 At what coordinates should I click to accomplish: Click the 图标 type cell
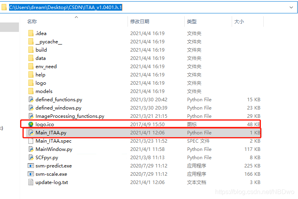tap(192, 125)
